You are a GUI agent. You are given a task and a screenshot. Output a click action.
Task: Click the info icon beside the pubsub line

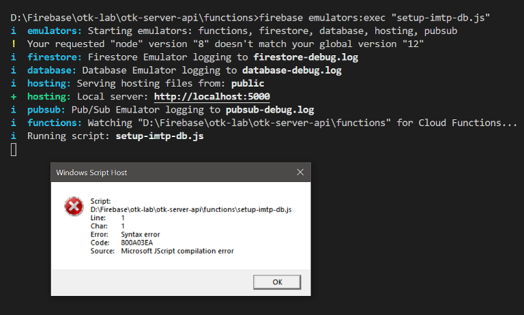pyautogui.click(x=14, y=110)
